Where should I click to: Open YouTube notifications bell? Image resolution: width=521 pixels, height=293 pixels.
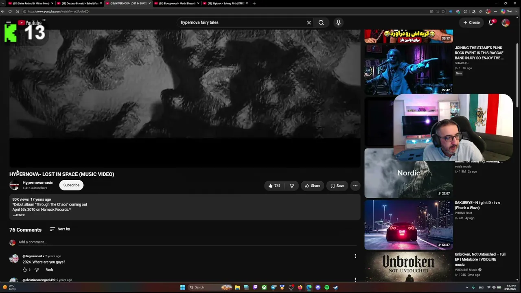click(491, 22)
